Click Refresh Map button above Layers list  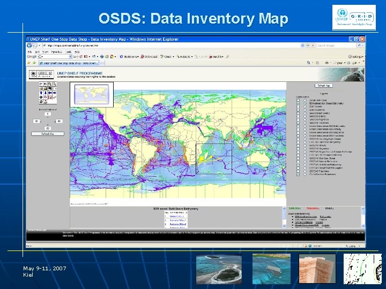coord(324,86)
